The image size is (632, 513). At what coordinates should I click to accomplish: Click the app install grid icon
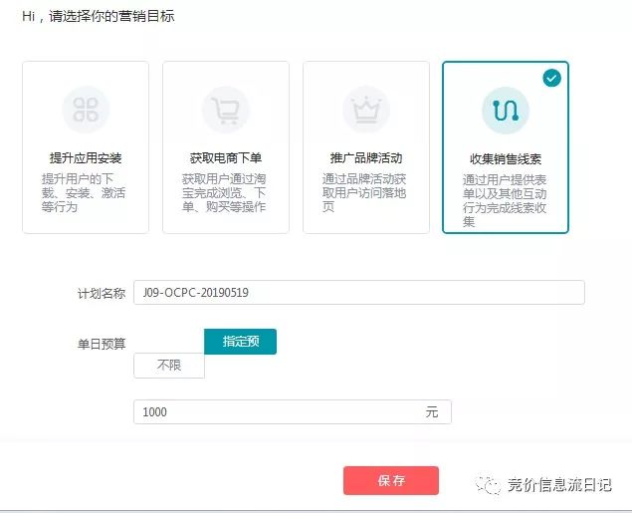point(86,110)
